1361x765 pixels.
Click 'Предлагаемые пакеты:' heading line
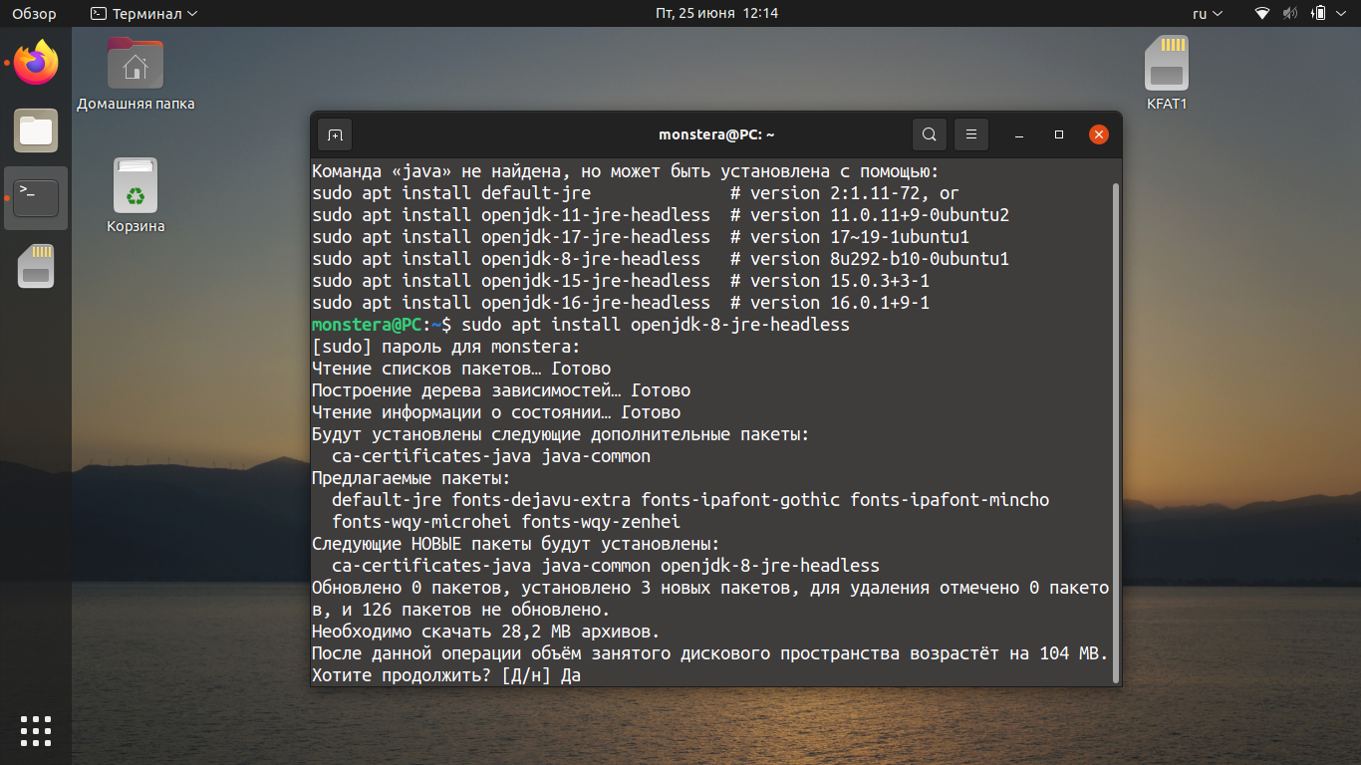pos(411,478)
